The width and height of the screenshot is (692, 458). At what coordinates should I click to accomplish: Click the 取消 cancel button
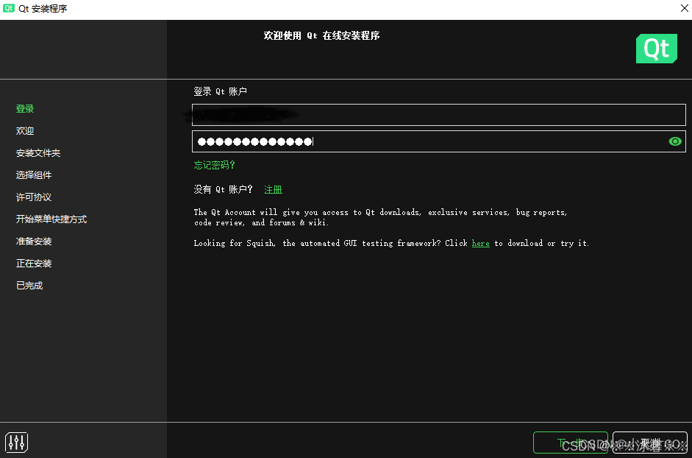tap(650, 443)
